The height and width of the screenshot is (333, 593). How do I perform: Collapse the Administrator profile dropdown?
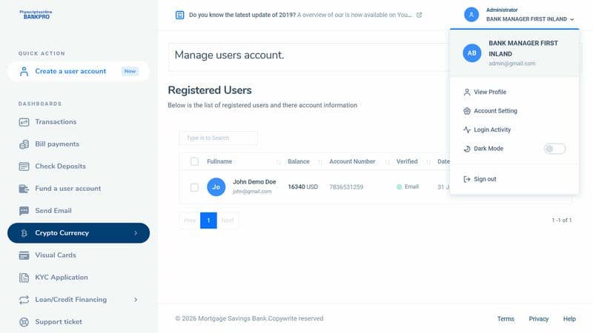[572, 18]
